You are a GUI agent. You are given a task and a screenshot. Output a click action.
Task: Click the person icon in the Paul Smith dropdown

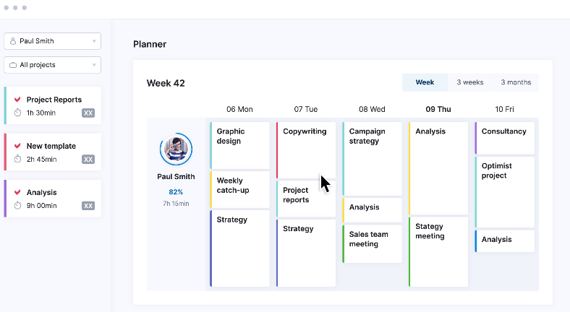click(x=13, y=41)
